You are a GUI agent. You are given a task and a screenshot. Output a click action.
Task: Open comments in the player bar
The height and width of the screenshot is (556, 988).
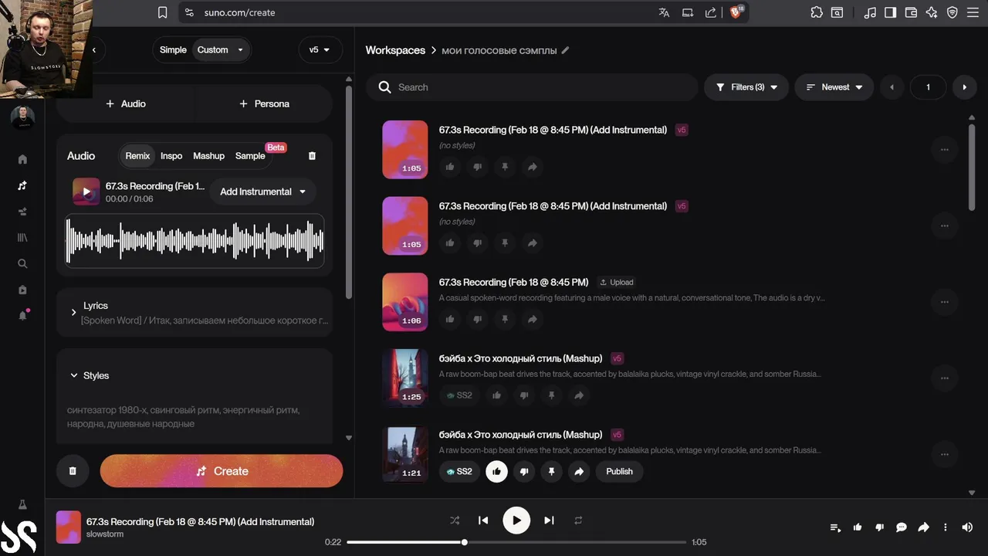tap(901, 527)
